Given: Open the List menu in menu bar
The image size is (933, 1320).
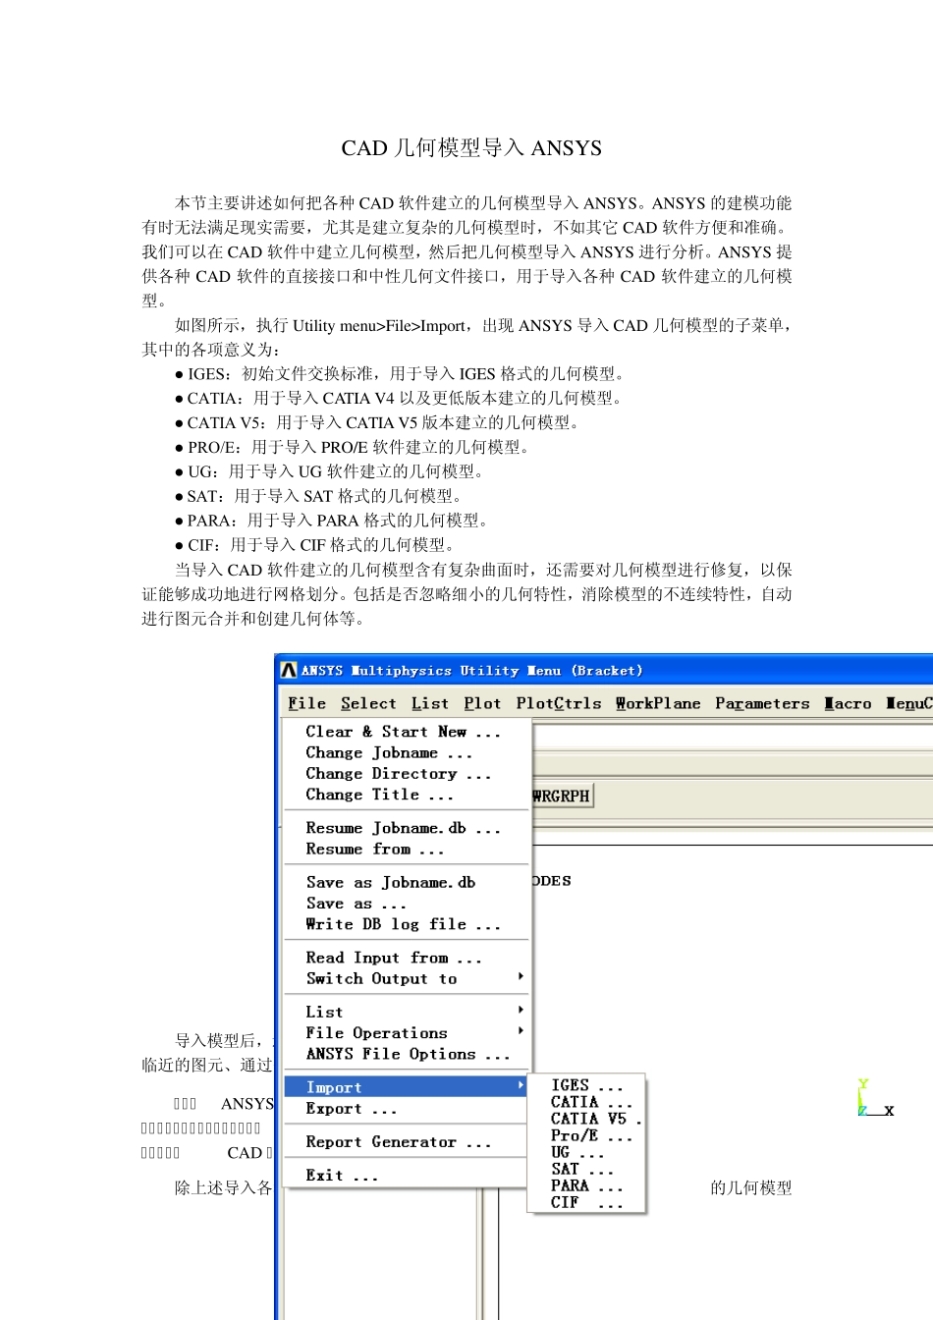Looking at the screenshot, I should click(x=430, y=703).
